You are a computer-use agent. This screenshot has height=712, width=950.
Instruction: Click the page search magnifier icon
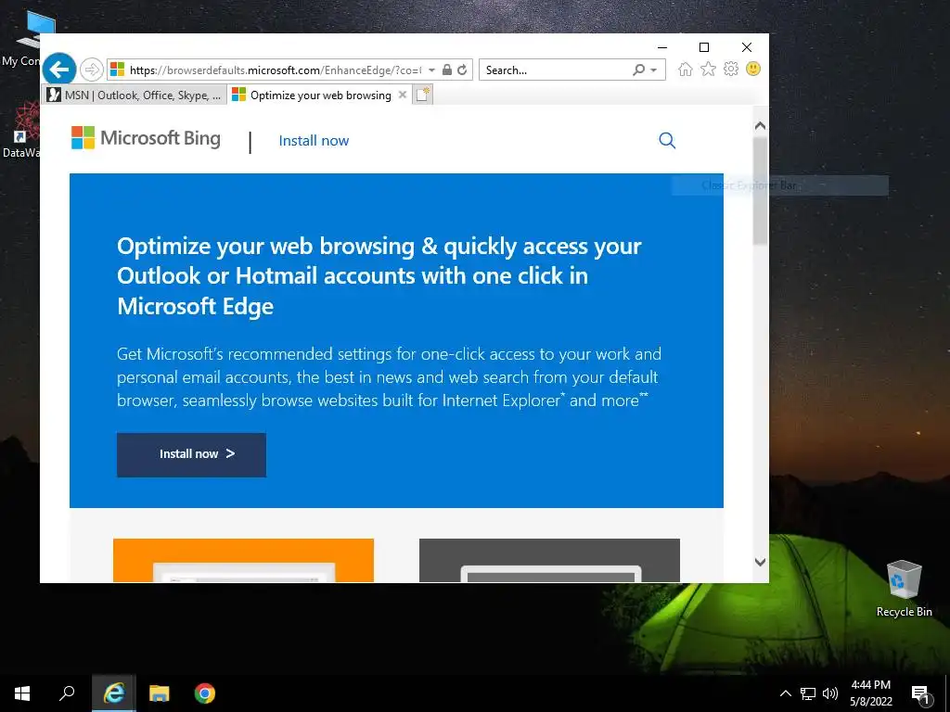(667, 141)
